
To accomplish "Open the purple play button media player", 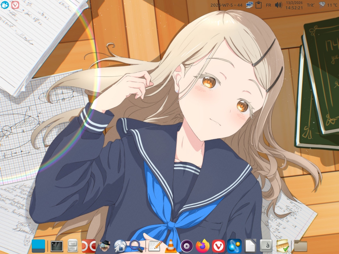I will [x=187, y=246].
